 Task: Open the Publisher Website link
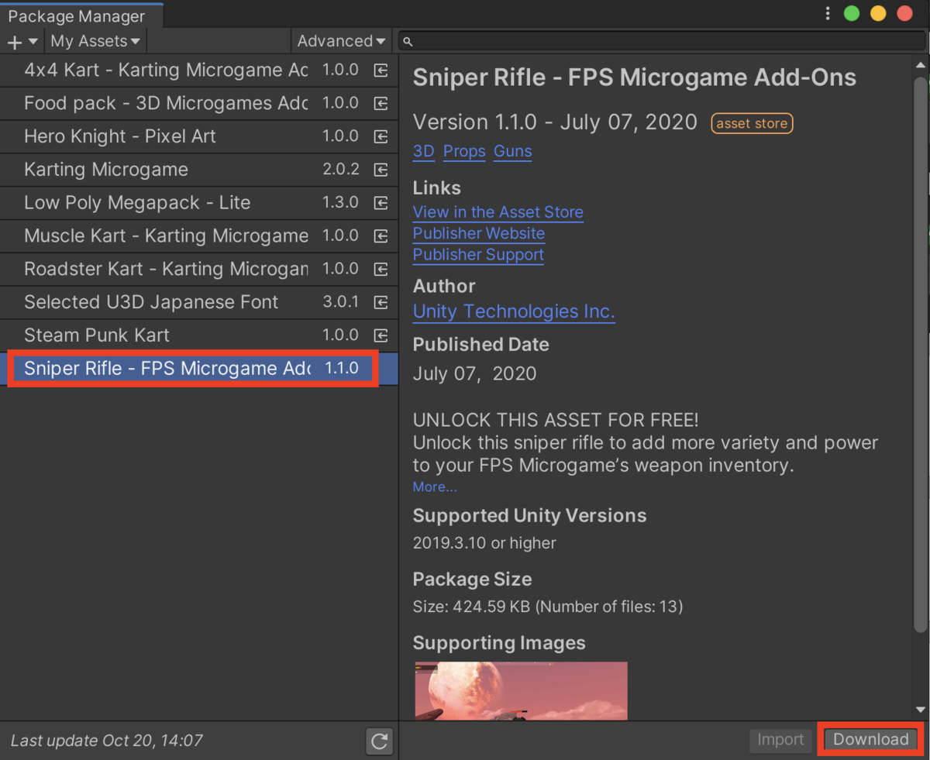coord(479,233)
